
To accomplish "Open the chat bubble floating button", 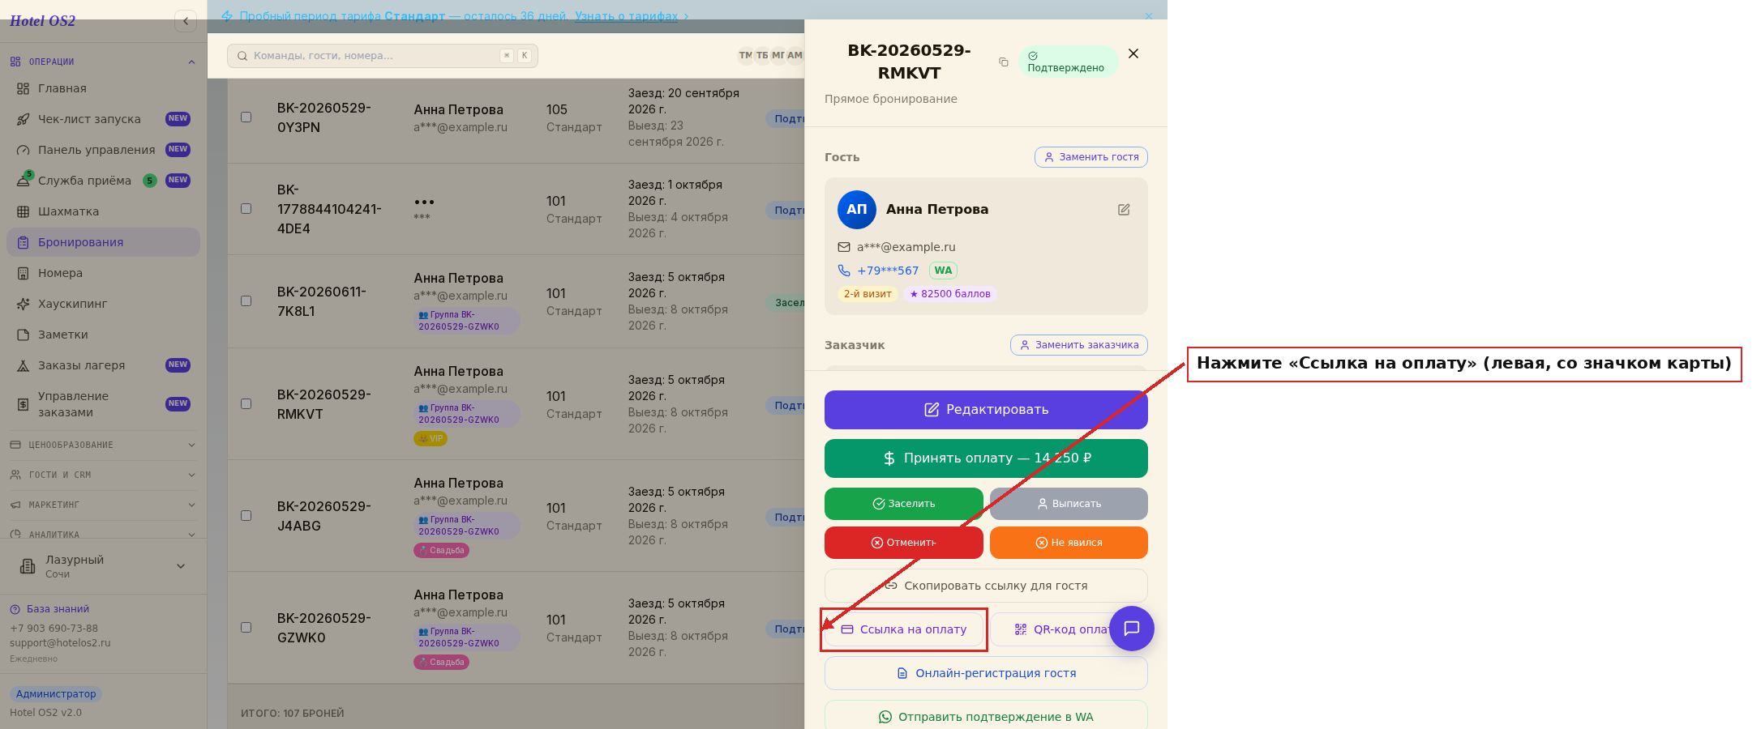I will pos(1132,629).
